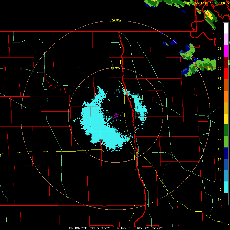
Task: Click the '6' legend label
Action: tap(220, 179)
